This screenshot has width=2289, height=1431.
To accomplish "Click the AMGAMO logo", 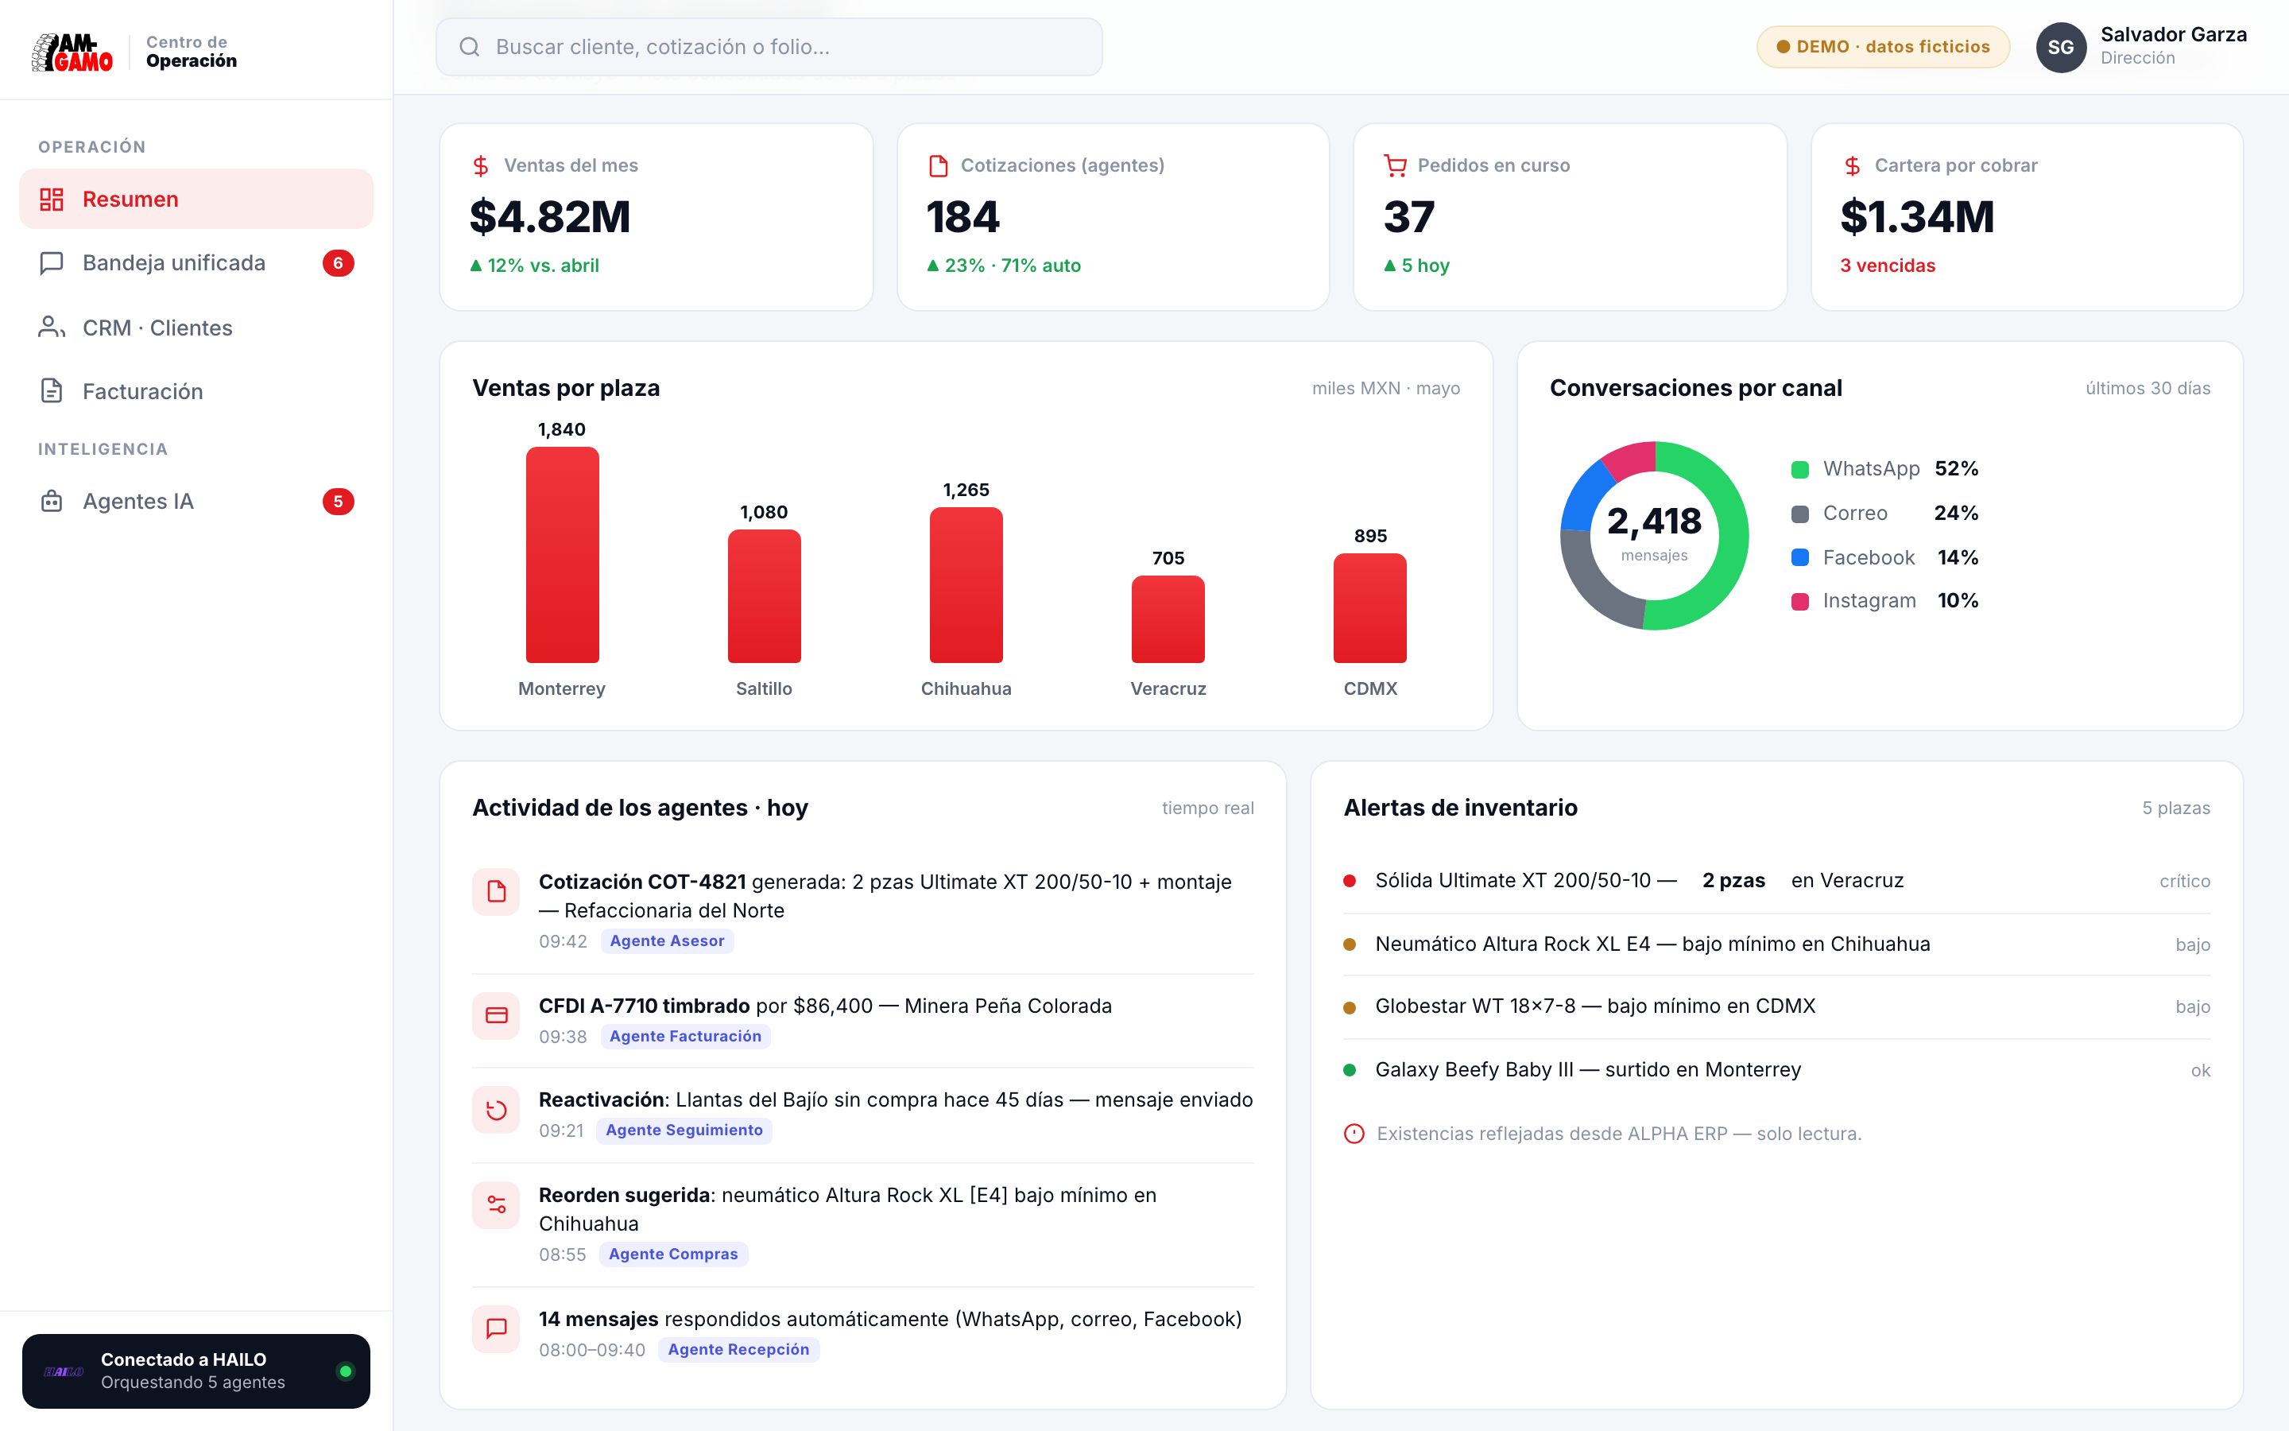I will click(x=72, y=52).
